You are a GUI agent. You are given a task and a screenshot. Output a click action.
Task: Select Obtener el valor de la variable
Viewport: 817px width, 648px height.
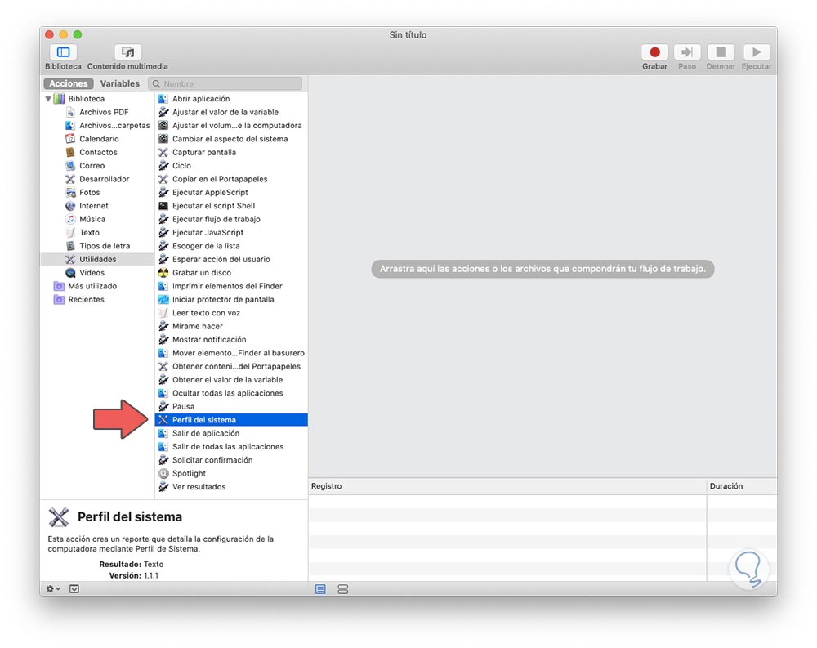pyautogui.click(x=231, y=379)
